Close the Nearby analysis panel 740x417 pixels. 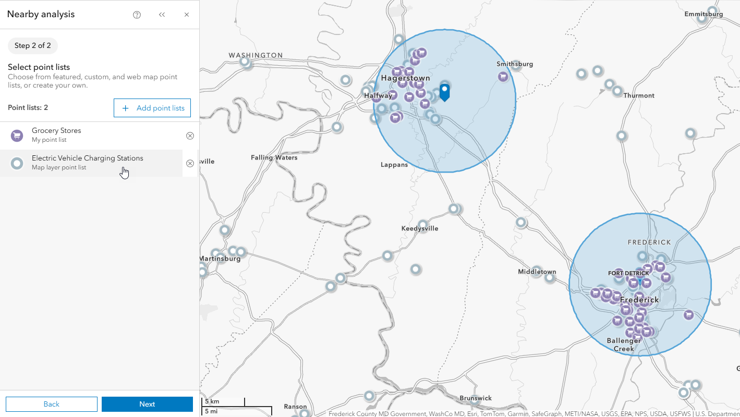(x=186, y=15)
